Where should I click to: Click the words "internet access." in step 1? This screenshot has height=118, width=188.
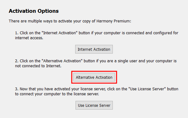pyautogui.click(x=29, y=38)
